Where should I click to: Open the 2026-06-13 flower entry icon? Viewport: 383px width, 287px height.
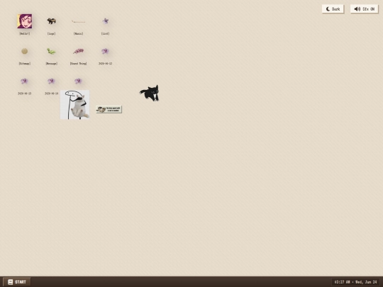24,81
